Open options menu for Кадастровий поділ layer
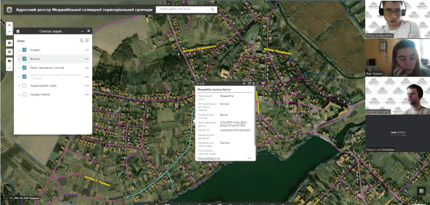Screen dimensions: 430x205 click(x=87, y=86)
